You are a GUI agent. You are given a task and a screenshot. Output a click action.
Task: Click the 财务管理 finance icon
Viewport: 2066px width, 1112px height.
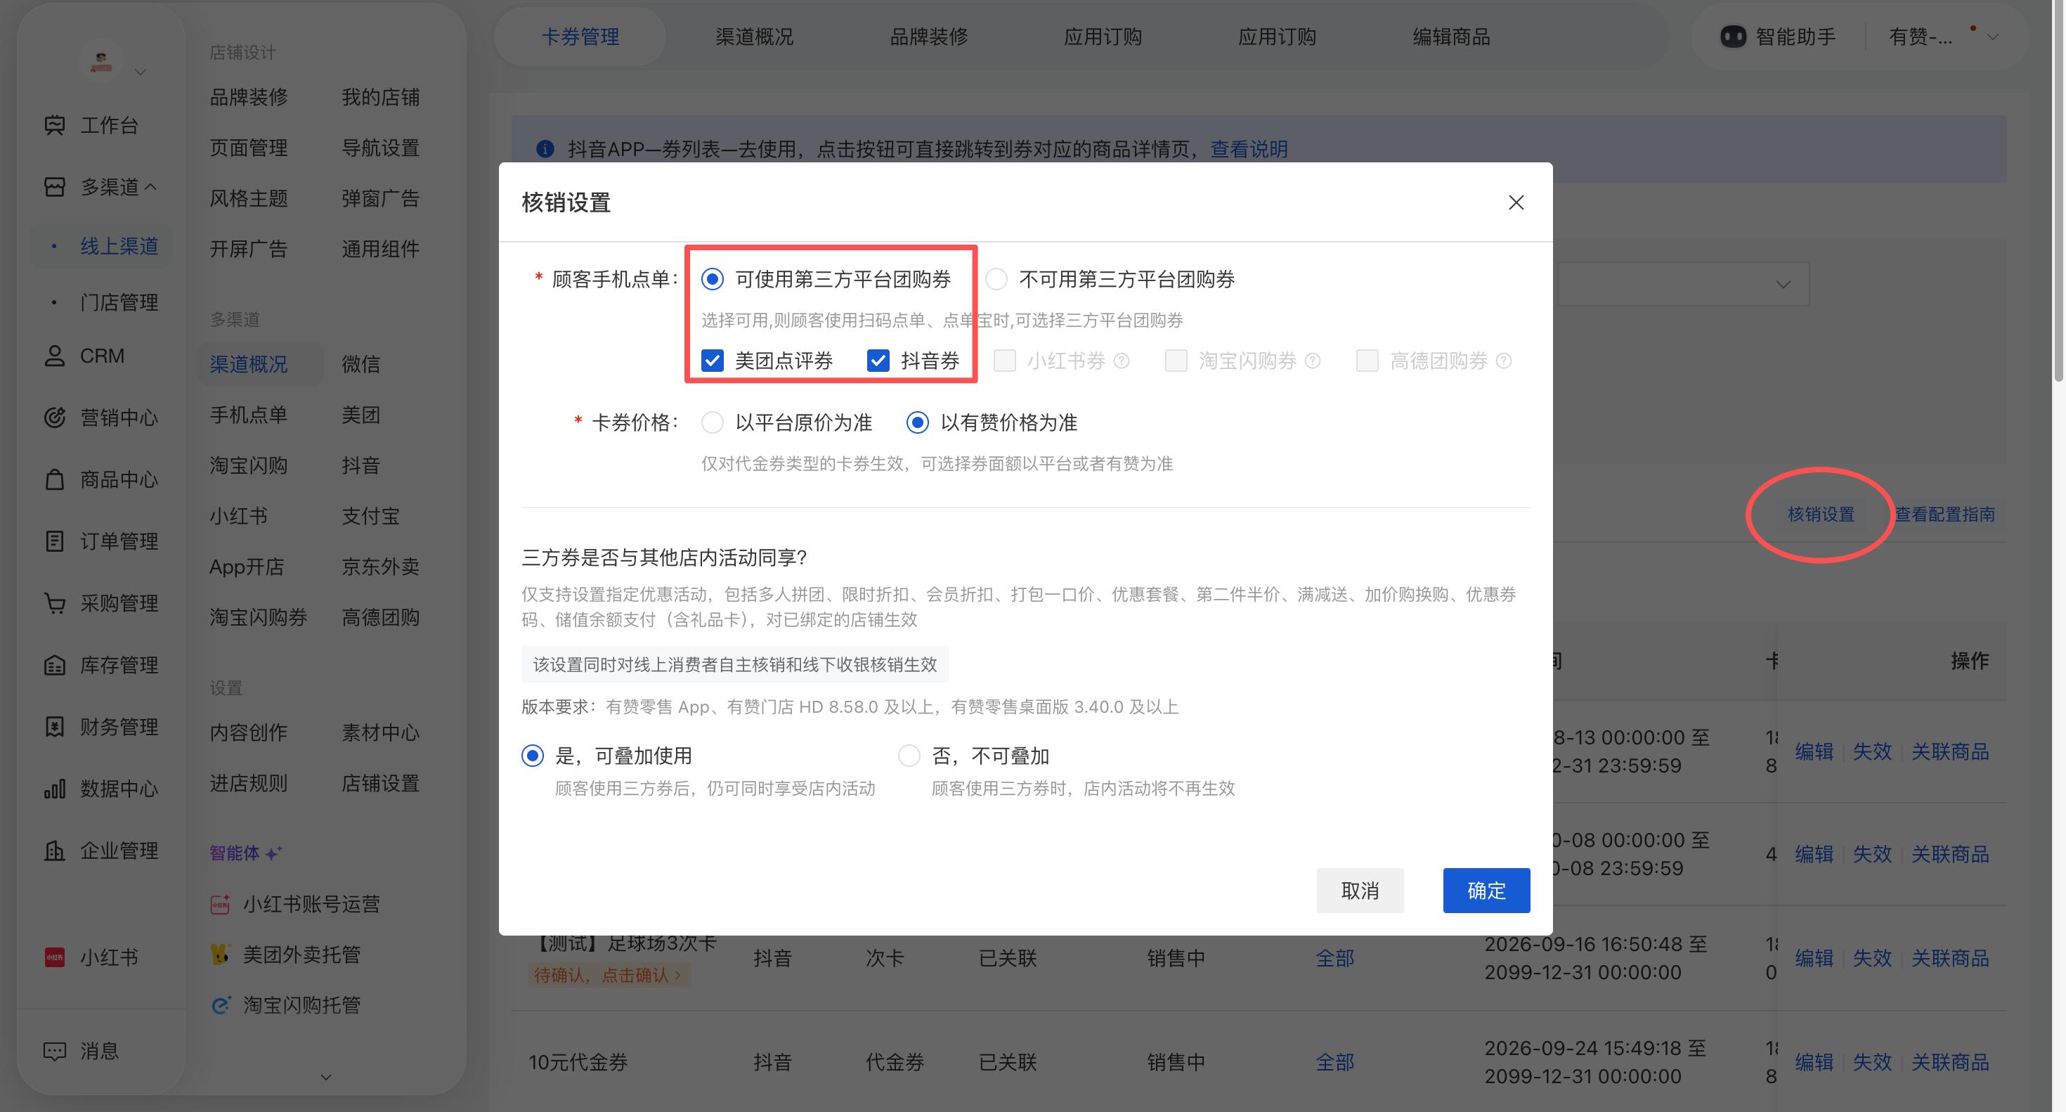pyautogui.click(x=55, y=726)
